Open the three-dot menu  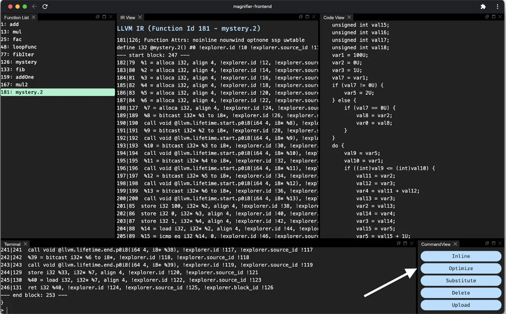[x=497, y=7]
